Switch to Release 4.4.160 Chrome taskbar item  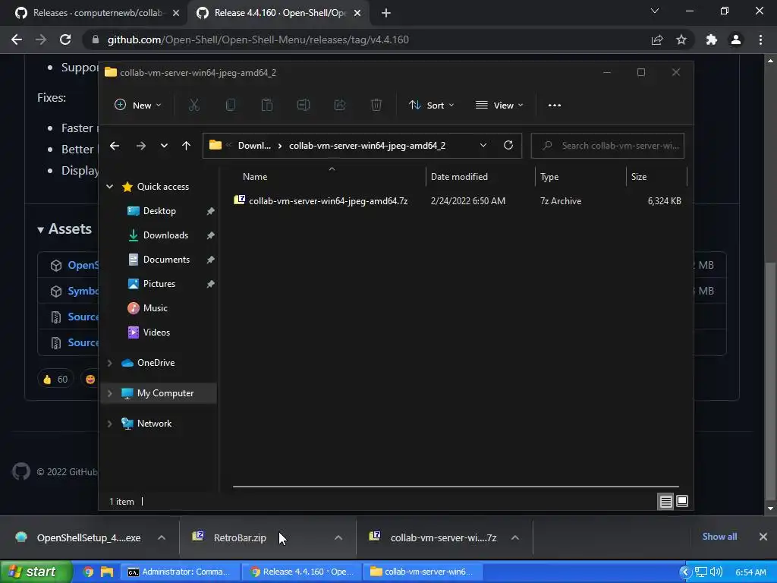(302, 572)
